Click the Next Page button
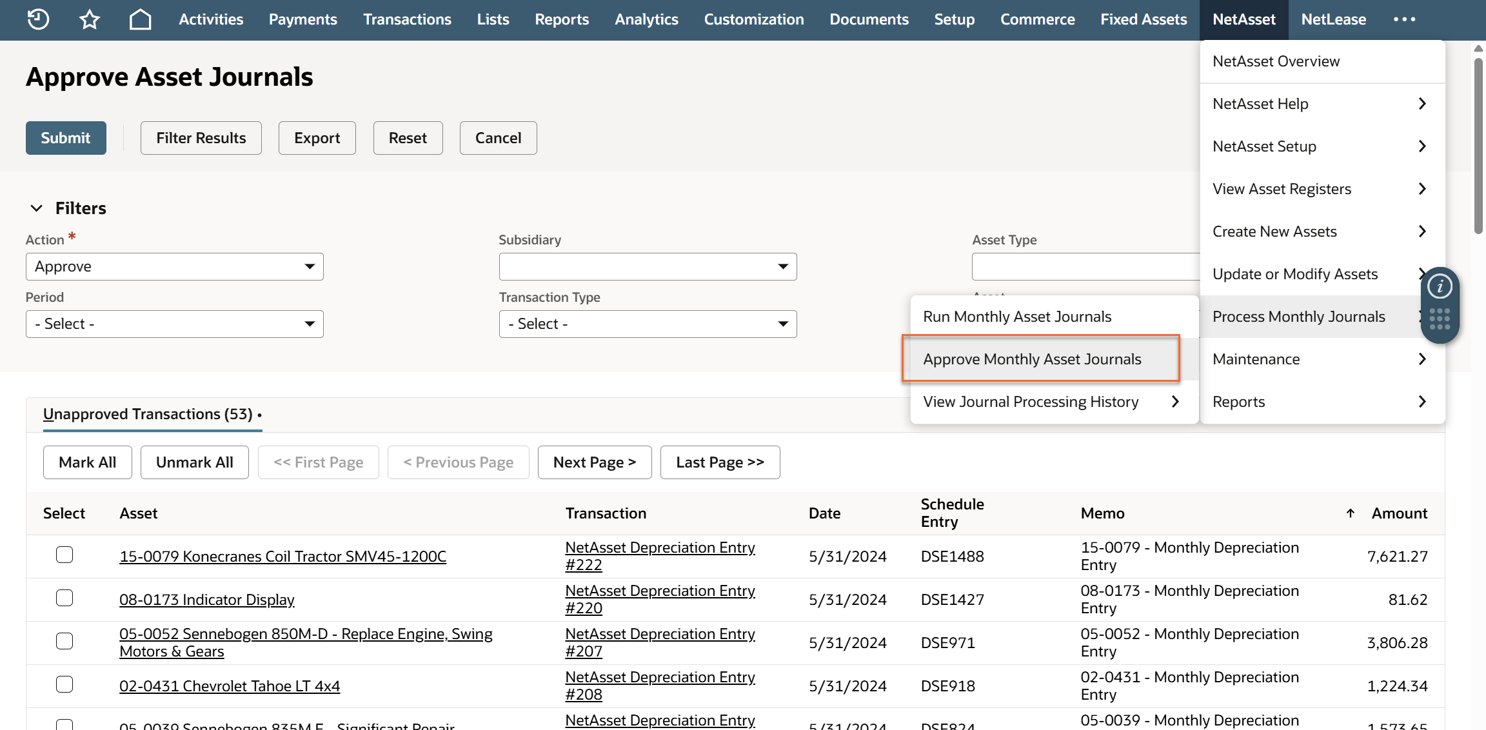The width and height of the screenshot is (1486, 730). click(594, 462)
